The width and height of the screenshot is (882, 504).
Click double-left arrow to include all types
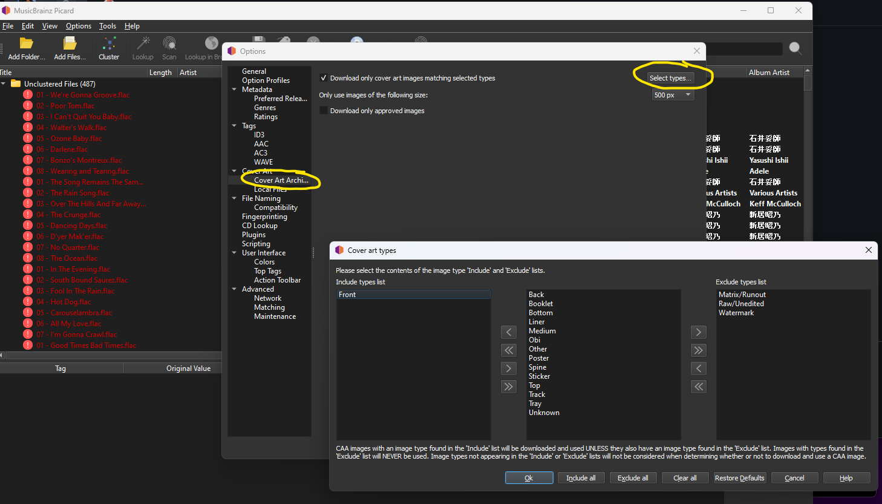click(509, 350)
